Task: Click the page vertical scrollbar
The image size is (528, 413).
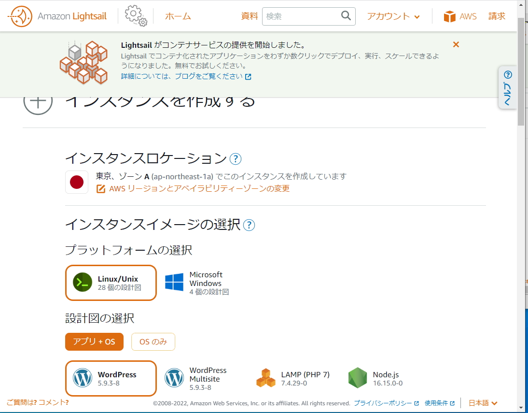Action: (521, 71)
